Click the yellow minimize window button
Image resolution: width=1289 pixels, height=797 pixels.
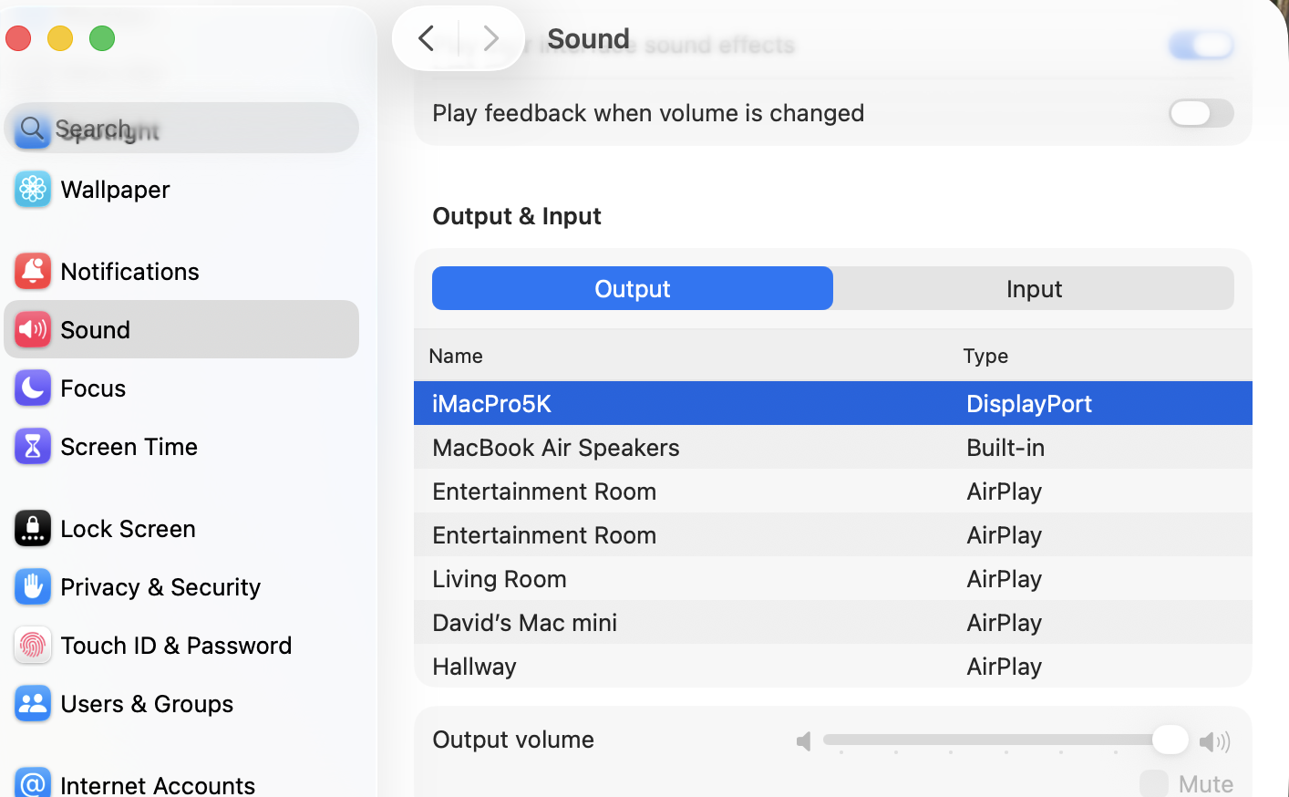pyautogui.click(x=60, y=38)
